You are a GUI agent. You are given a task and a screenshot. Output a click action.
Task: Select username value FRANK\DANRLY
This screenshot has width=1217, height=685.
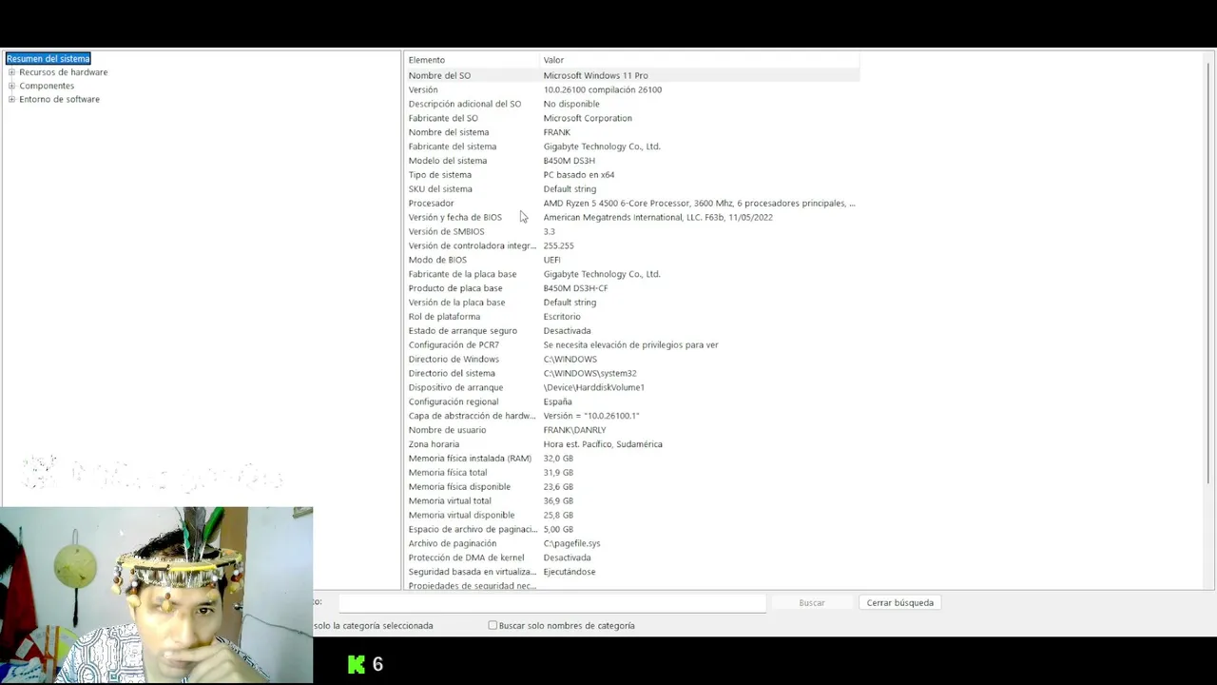(574, 430)
